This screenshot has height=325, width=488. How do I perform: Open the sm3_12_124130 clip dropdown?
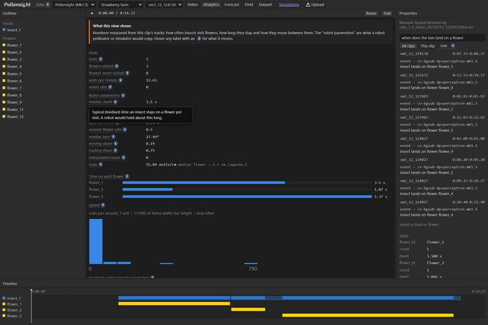coord(164,5)
